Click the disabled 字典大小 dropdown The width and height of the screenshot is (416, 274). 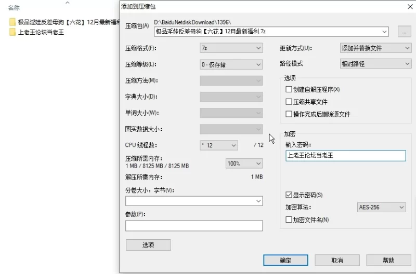click(231, 97)
